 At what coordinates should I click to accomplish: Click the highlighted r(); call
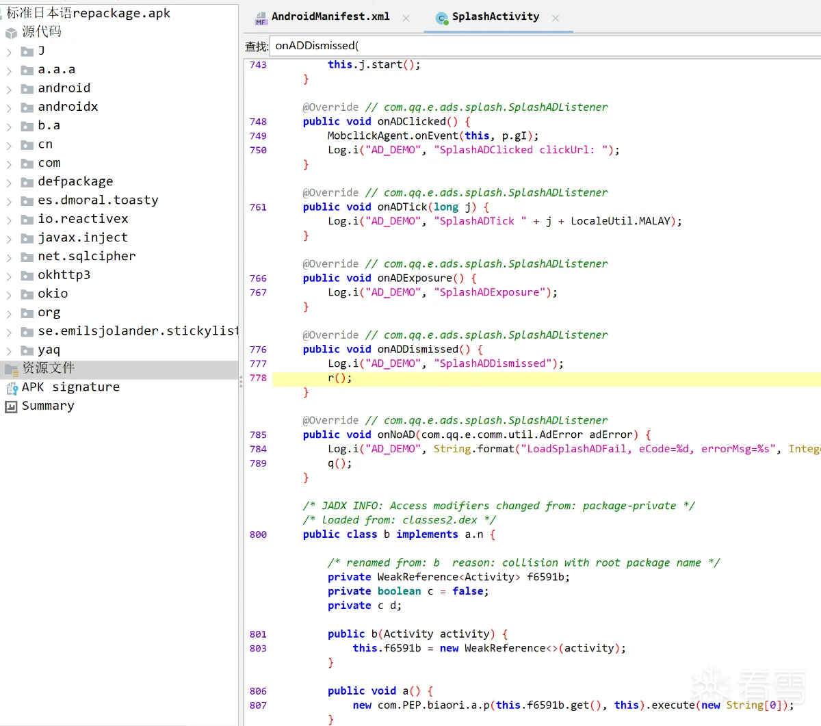(x=340, y=378)
